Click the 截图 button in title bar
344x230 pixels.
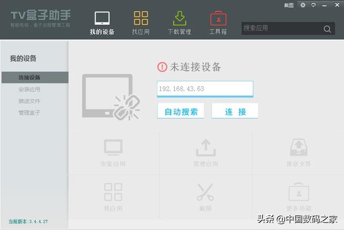tap(289, 5)
